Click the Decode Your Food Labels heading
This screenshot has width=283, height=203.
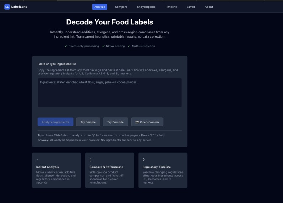110,22
